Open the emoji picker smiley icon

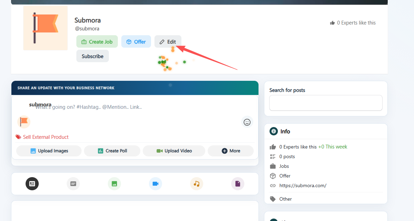[247, 122]
